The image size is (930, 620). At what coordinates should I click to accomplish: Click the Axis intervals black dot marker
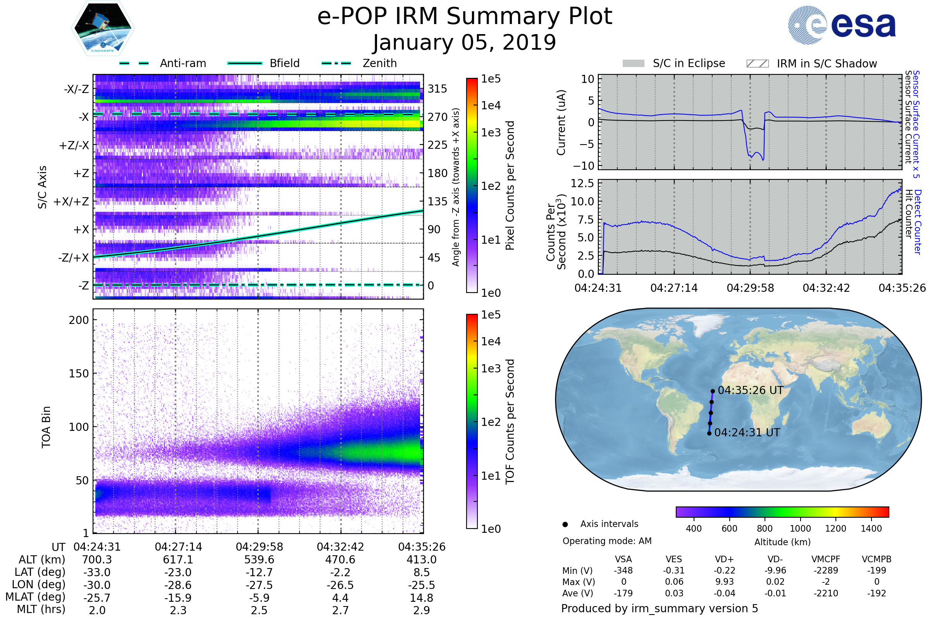point(565,524)
